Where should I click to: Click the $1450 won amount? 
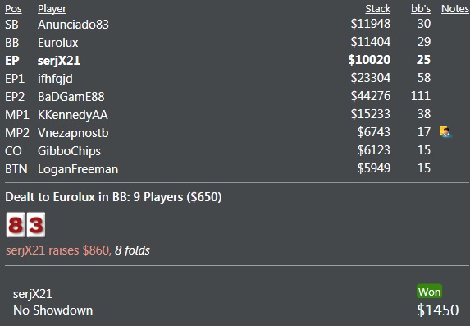pyautogui.click(x=438, y=310)
